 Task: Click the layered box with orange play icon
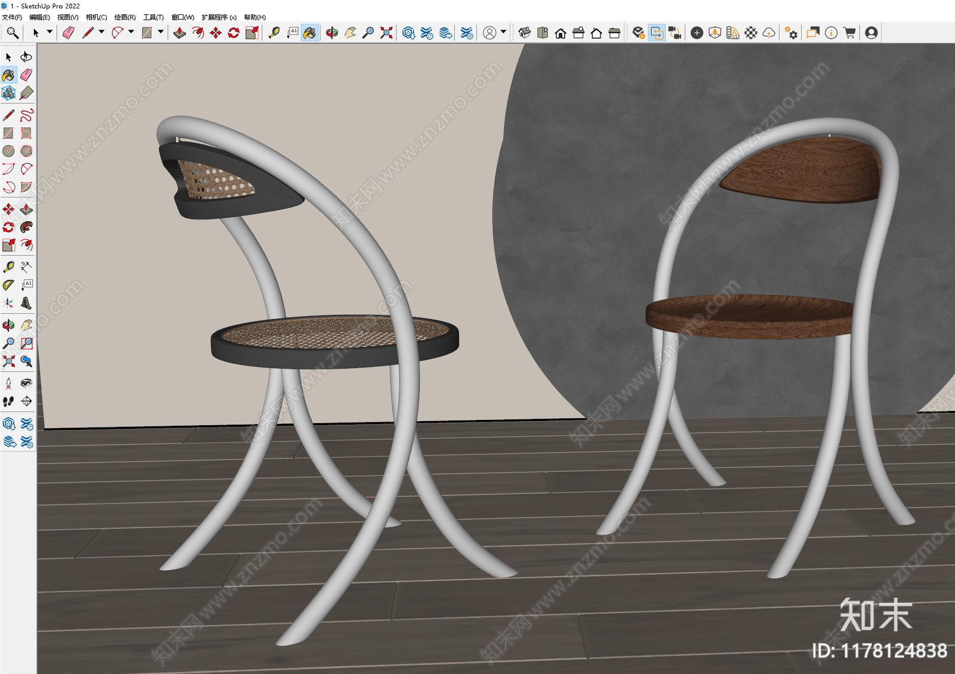click(639, 33)
